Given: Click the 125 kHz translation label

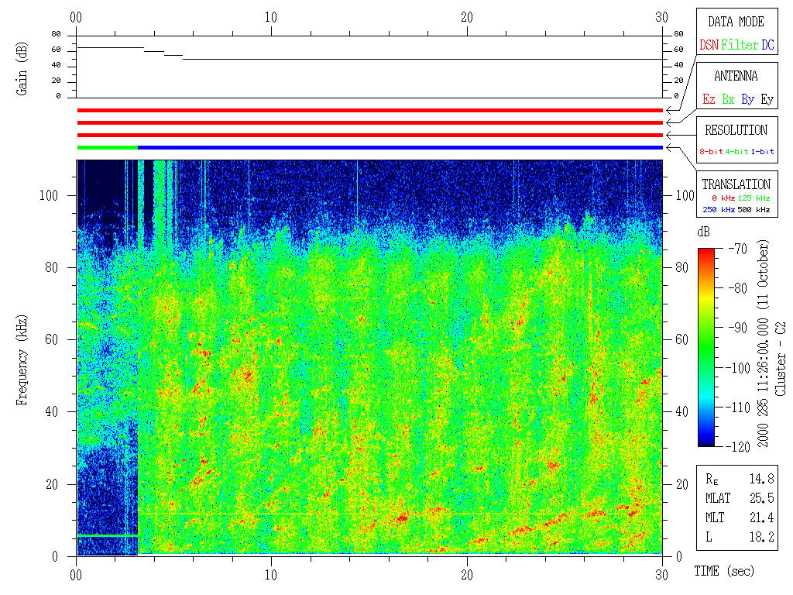Looking at the screenshot, I should [755, 199].
